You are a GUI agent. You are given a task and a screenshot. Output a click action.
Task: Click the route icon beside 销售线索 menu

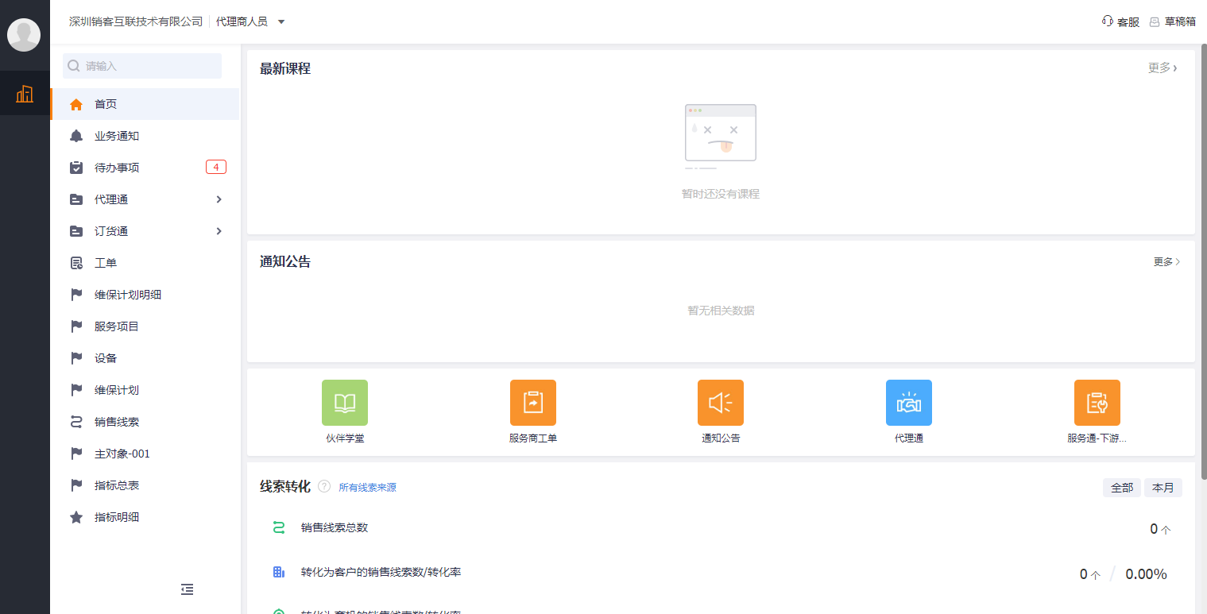coord(76,422)
